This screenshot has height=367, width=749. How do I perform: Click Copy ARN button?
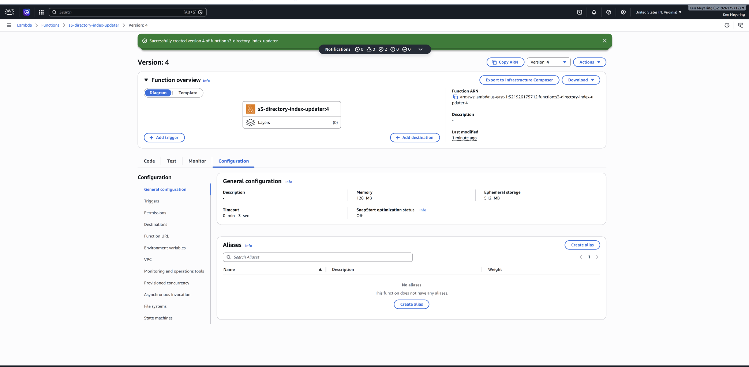[505, 62]
